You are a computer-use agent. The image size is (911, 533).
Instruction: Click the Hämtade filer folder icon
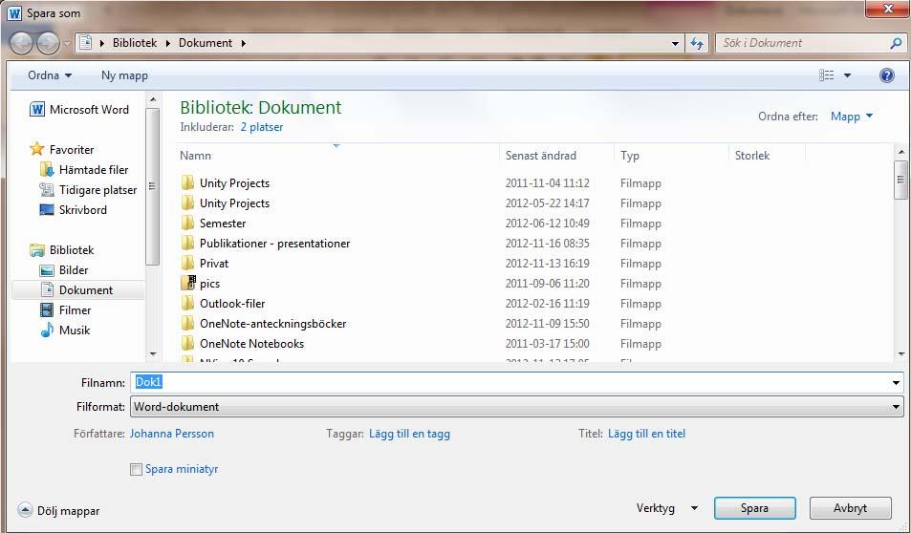(x=47, y=169)
